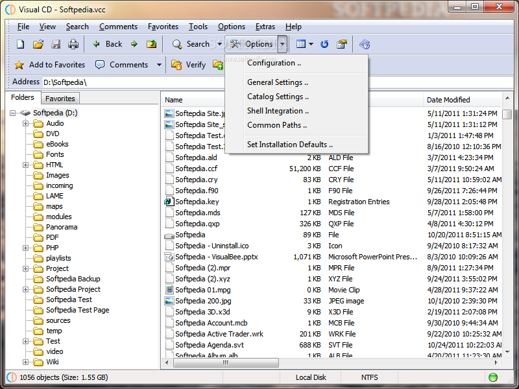Image resolution: width=519 pixels, height=389 pixels.
Task: Open the Tools menu
Action: tap(198, 27)
